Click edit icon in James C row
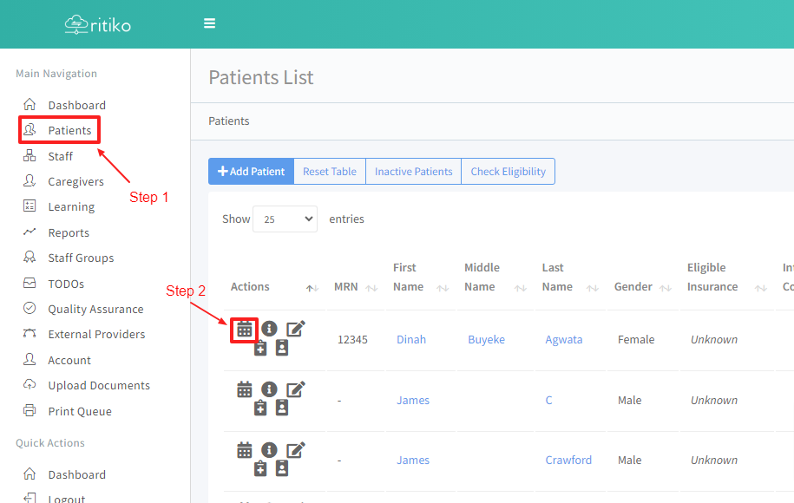Screen dimensions: 794x503 tap(296, 389)
